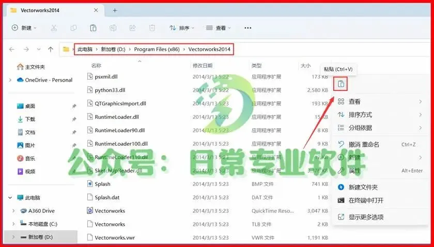
Task: Expand OneDrive - Personal in sidebar
Action: pyautogui.click(x=10, y=80)
